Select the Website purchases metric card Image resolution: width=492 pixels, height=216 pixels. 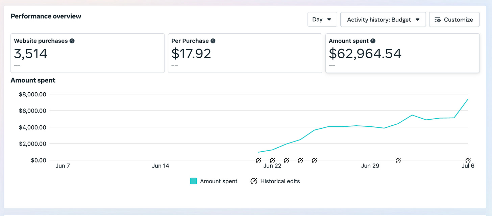pos(88,53)
